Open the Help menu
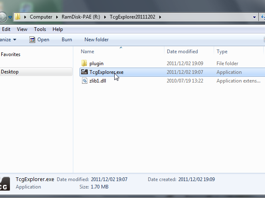The height and width of the screenshot is (198, 265). tap(58, 29)
